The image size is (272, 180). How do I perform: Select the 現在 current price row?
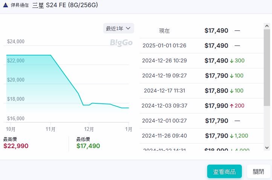[202, 31]
